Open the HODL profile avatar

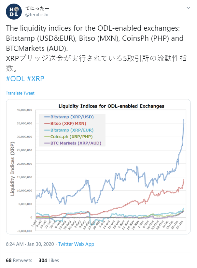pyautogui.click(x=14, y=11)
